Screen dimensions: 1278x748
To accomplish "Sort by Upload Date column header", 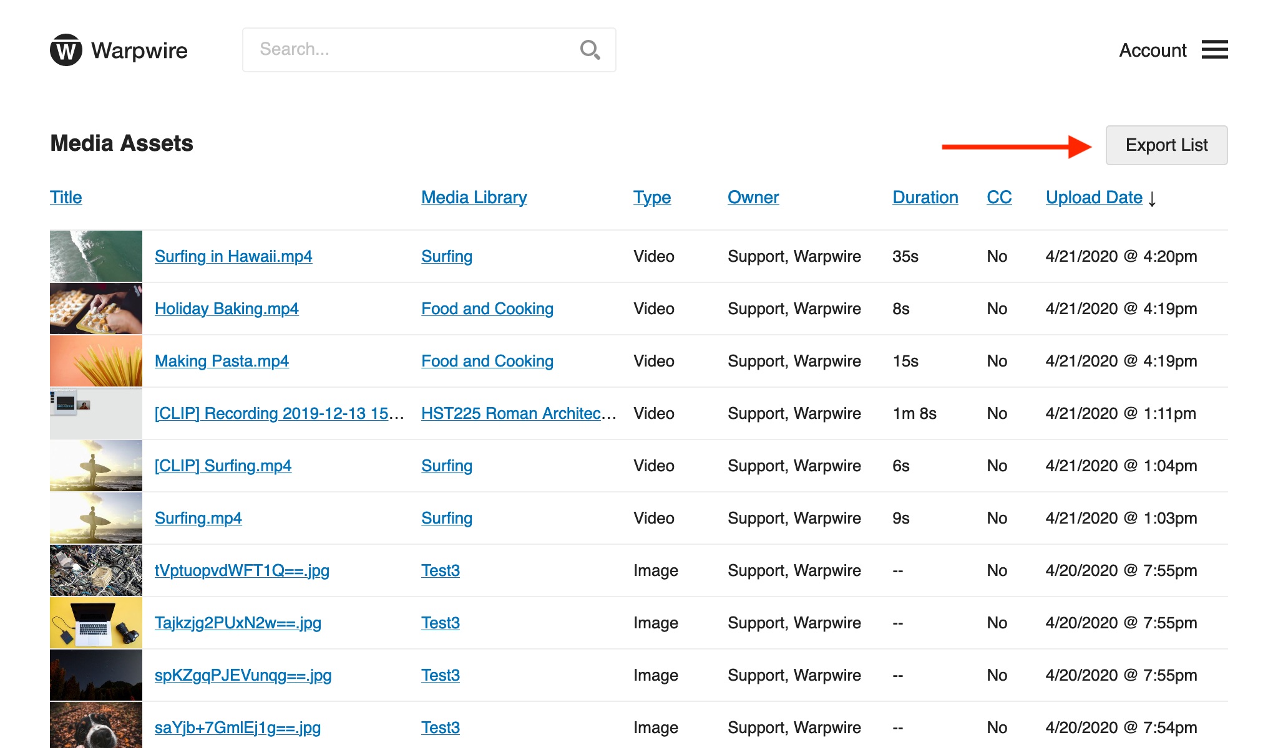I will [x=1094, y=198].
